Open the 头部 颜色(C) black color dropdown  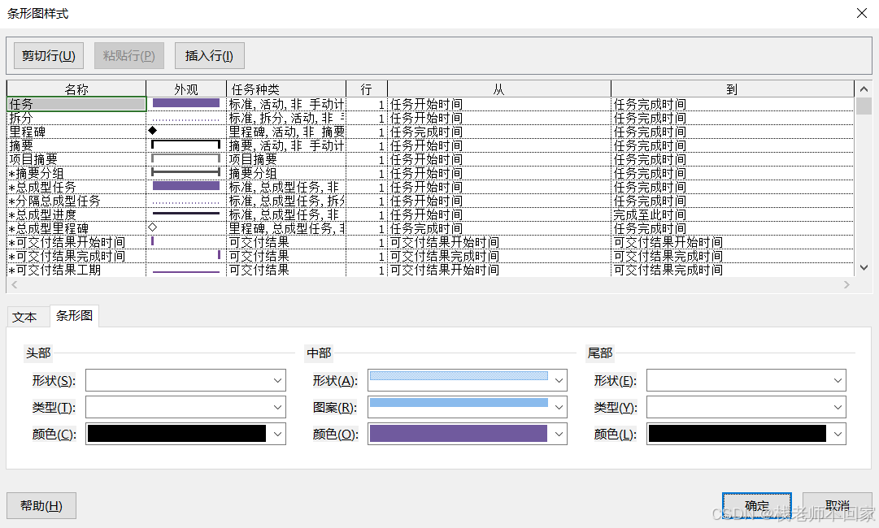[185, 434]
